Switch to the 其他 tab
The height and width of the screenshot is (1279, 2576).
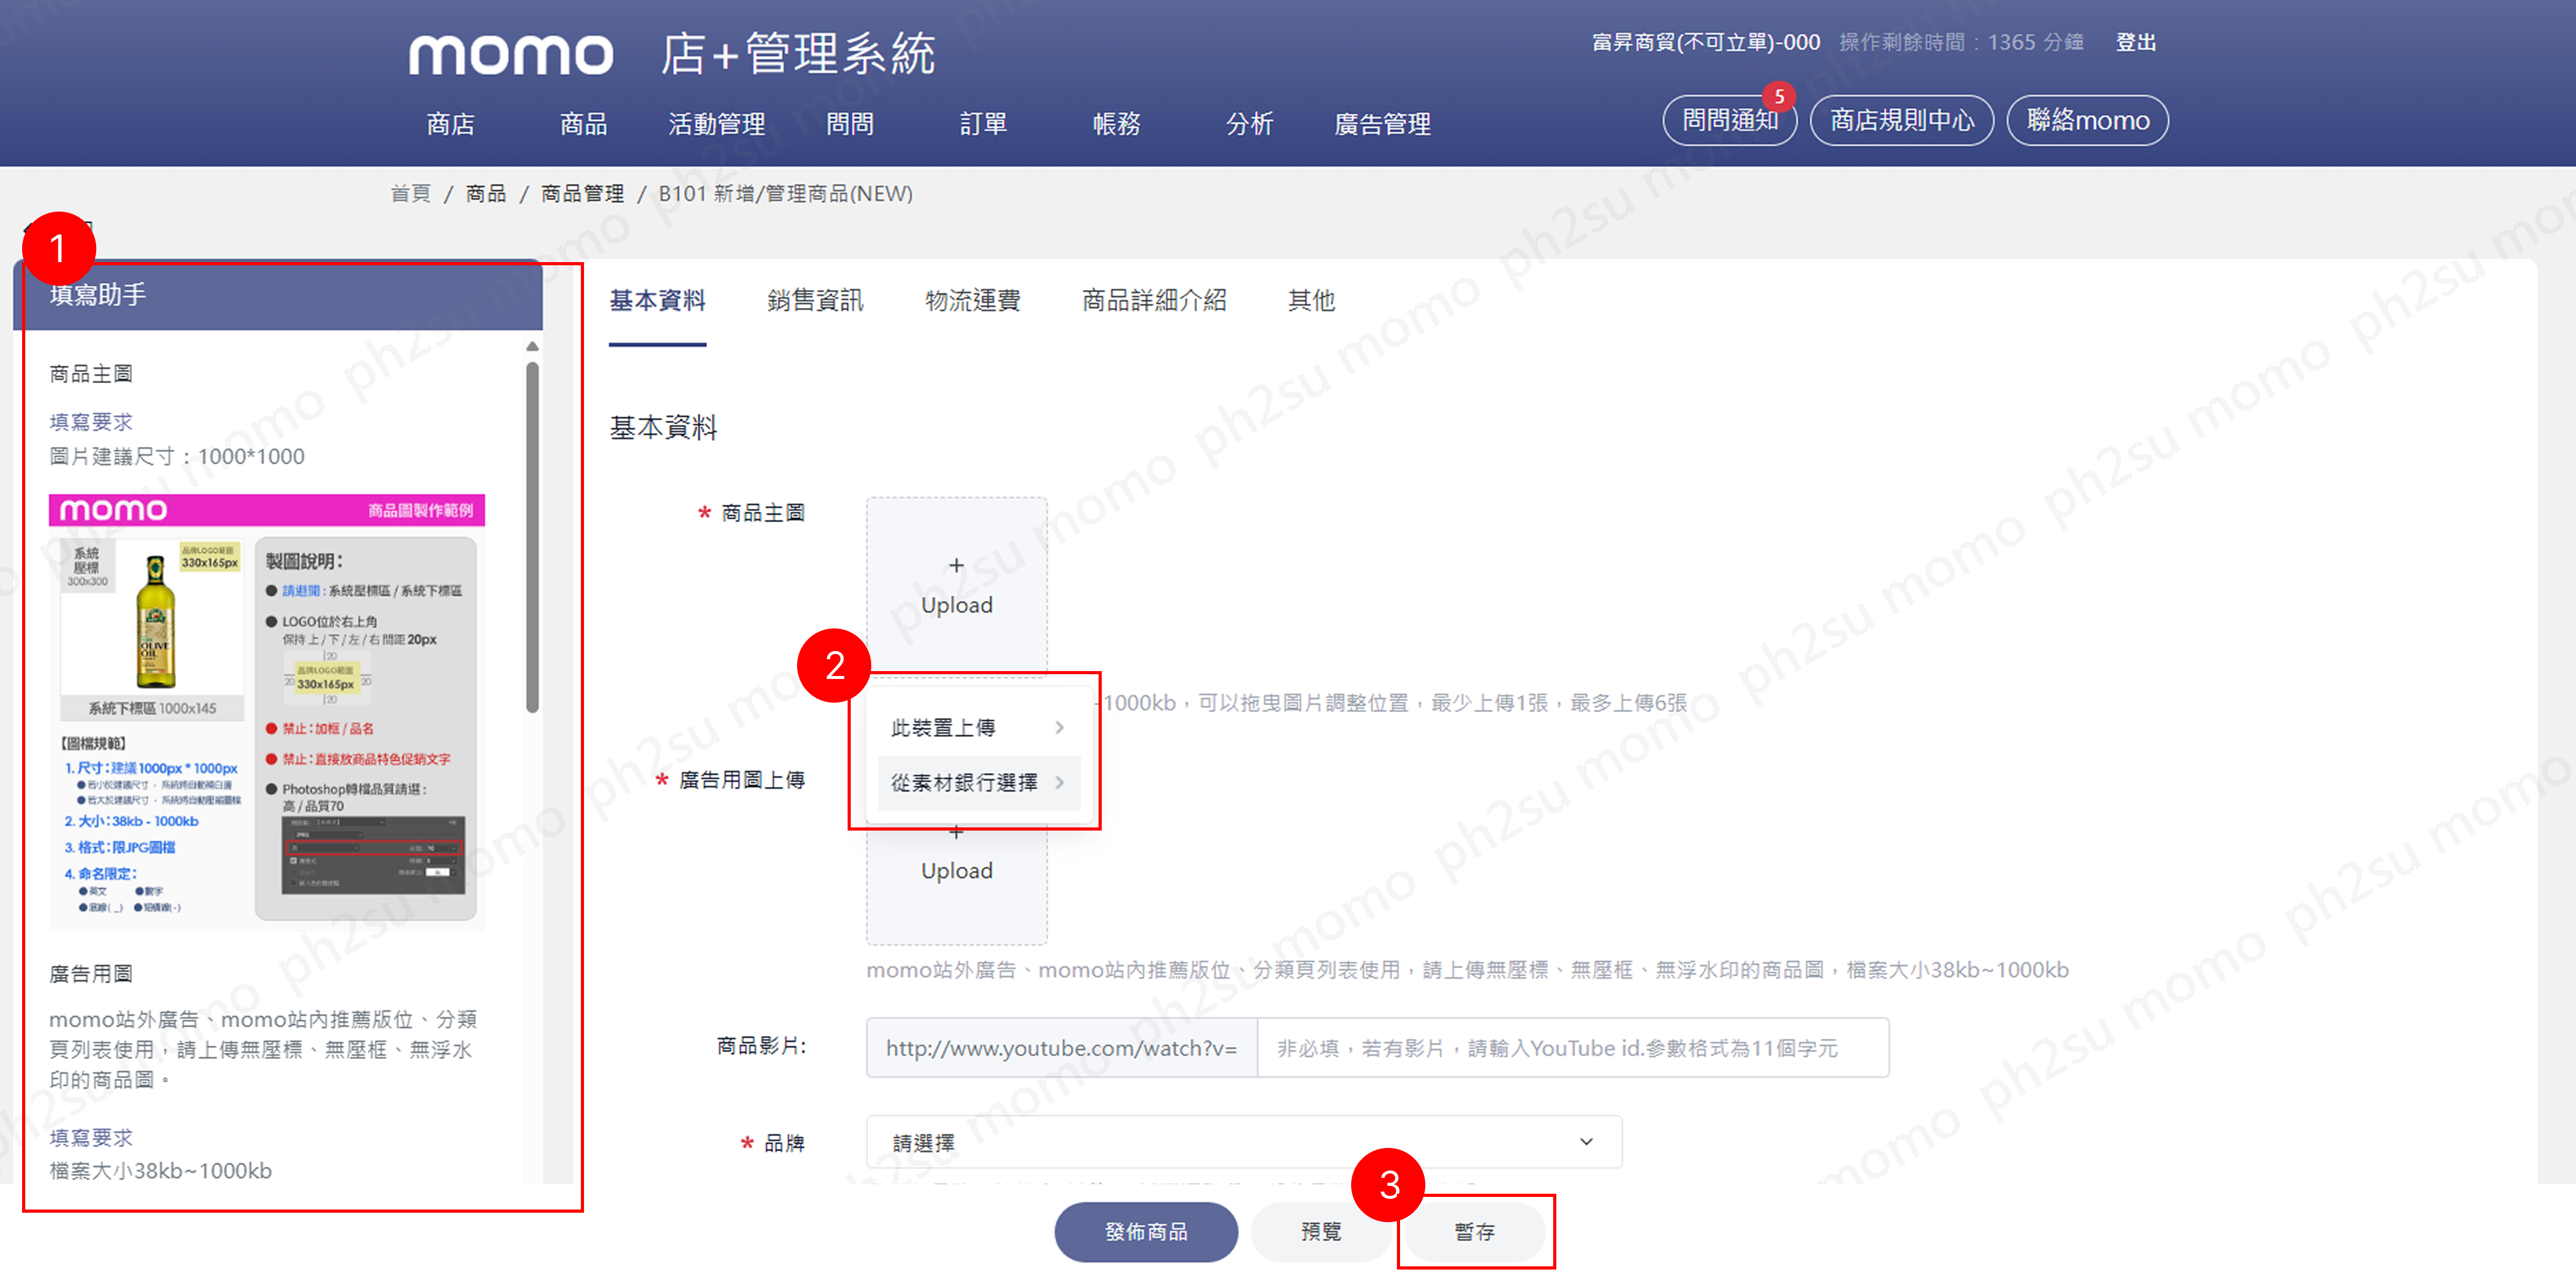(x=1311, y=300)
